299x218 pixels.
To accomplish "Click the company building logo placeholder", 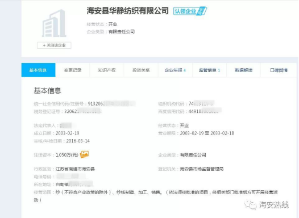I will tap(54, 23).
